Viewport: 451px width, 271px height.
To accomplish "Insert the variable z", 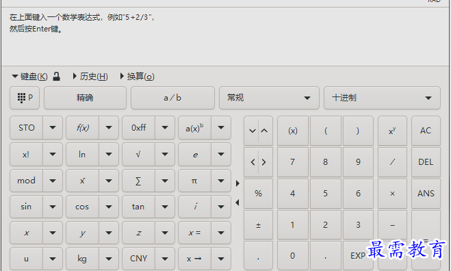I will (139, 233).
